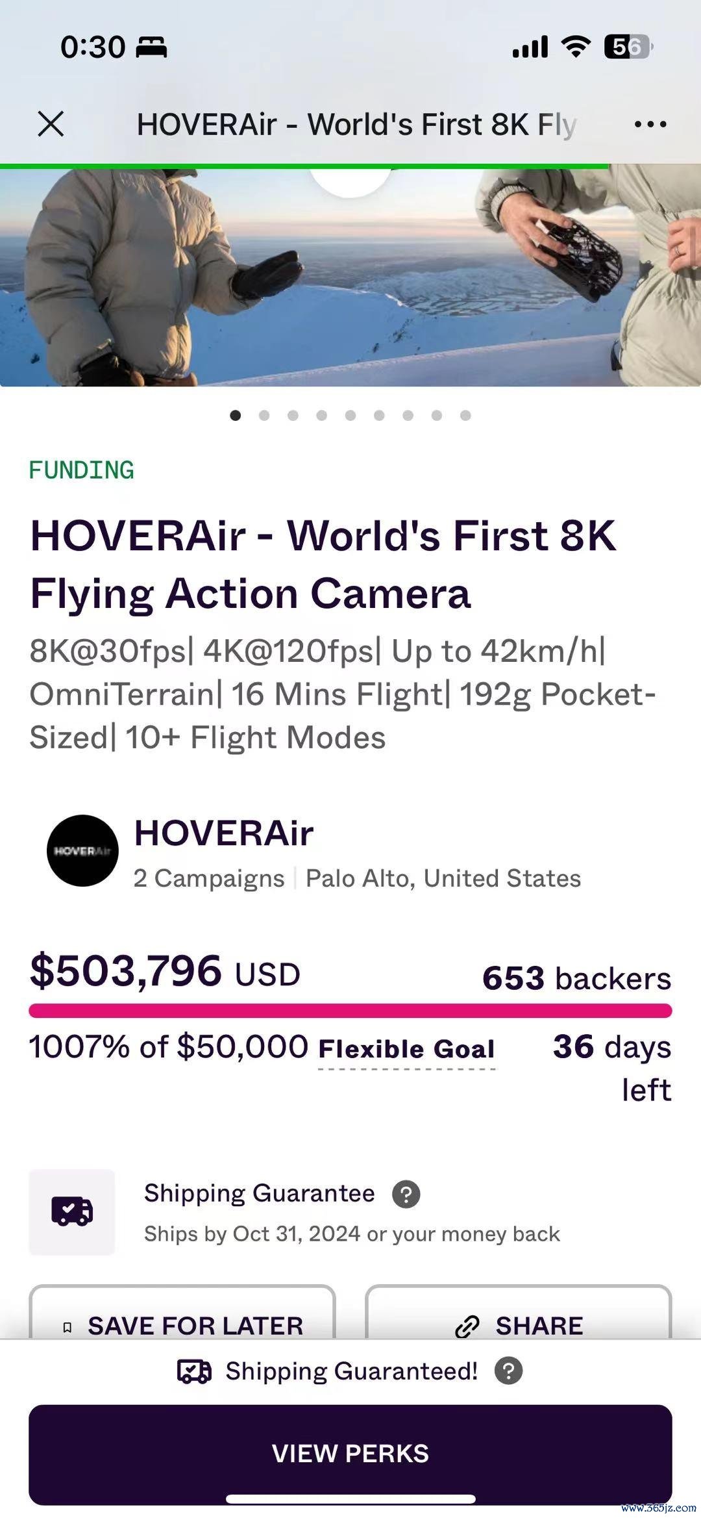
Task: Tap the VIEW PERKS button
Action: coord(350,1453)
